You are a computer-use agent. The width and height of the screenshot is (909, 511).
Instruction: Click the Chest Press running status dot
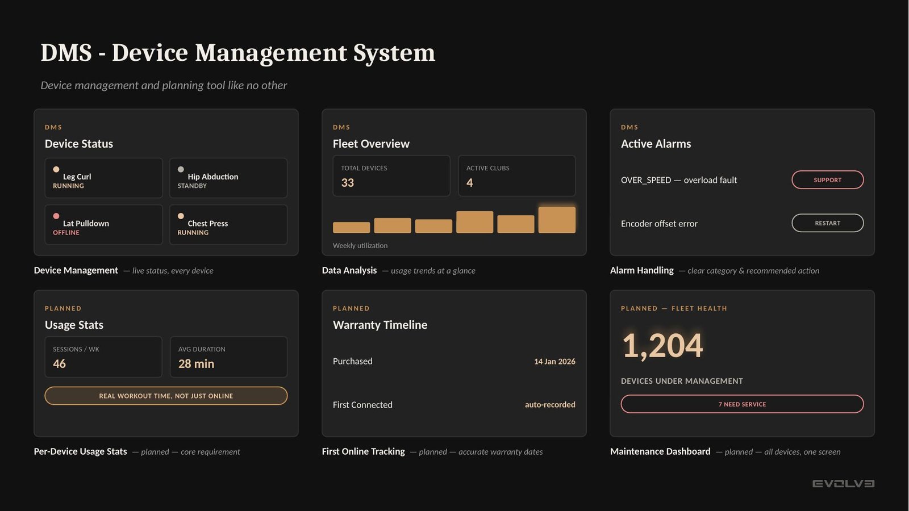[181, 216]
